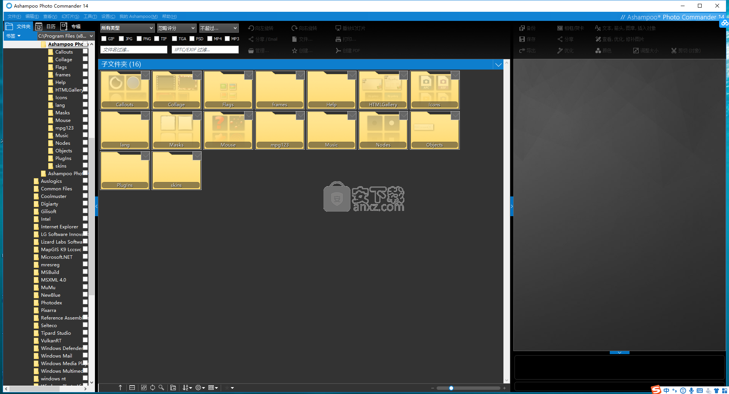The image size is (729, 394).
Task: Click the thumbnail size zoom slider handle
Action: click(451, 388)
